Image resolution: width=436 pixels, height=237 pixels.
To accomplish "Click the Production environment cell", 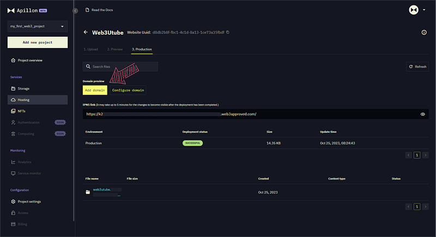I will [93, 143].
